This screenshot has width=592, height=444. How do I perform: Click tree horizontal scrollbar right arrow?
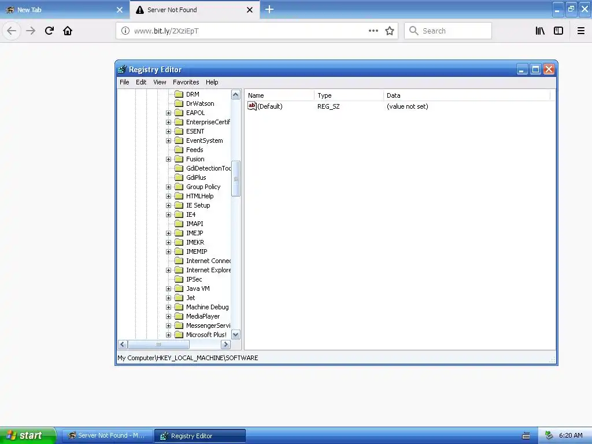click(226, 345)
